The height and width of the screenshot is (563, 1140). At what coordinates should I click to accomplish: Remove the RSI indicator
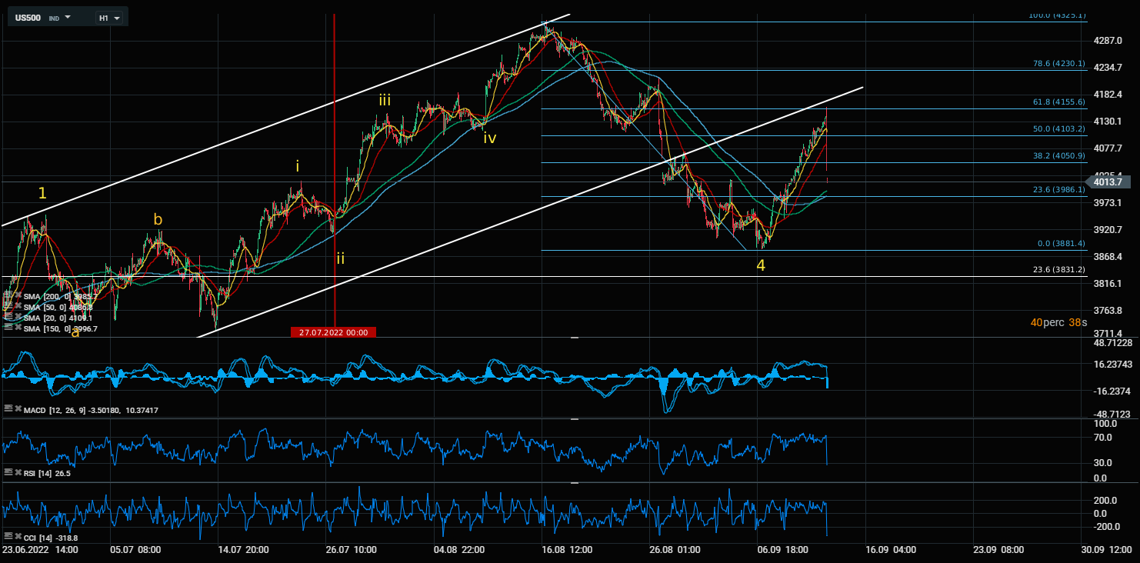18,473
